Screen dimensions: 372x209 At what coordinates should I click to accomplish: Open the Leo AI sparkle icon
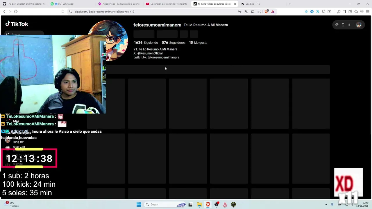356,12
